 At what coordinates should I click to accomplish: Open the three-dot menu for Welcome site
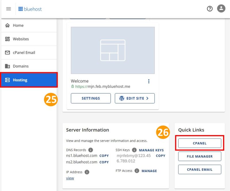tap(149, 81)
